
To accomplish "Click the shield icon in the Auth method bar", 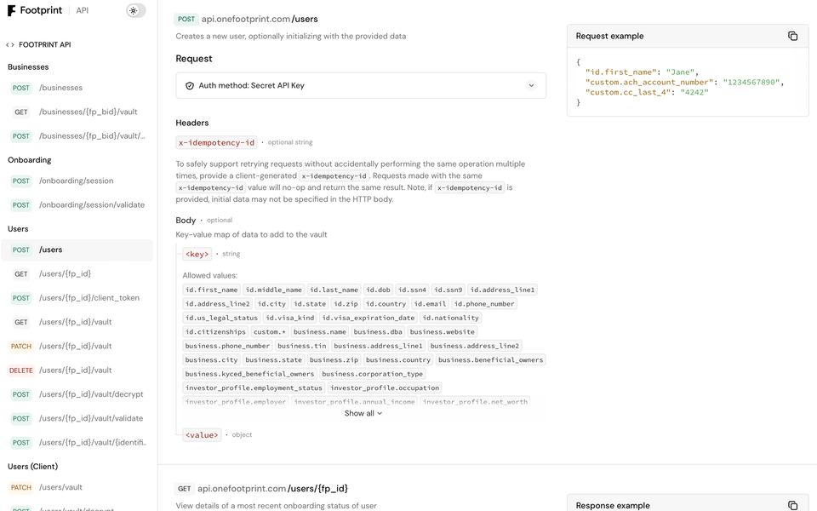I will click(190, 85).
